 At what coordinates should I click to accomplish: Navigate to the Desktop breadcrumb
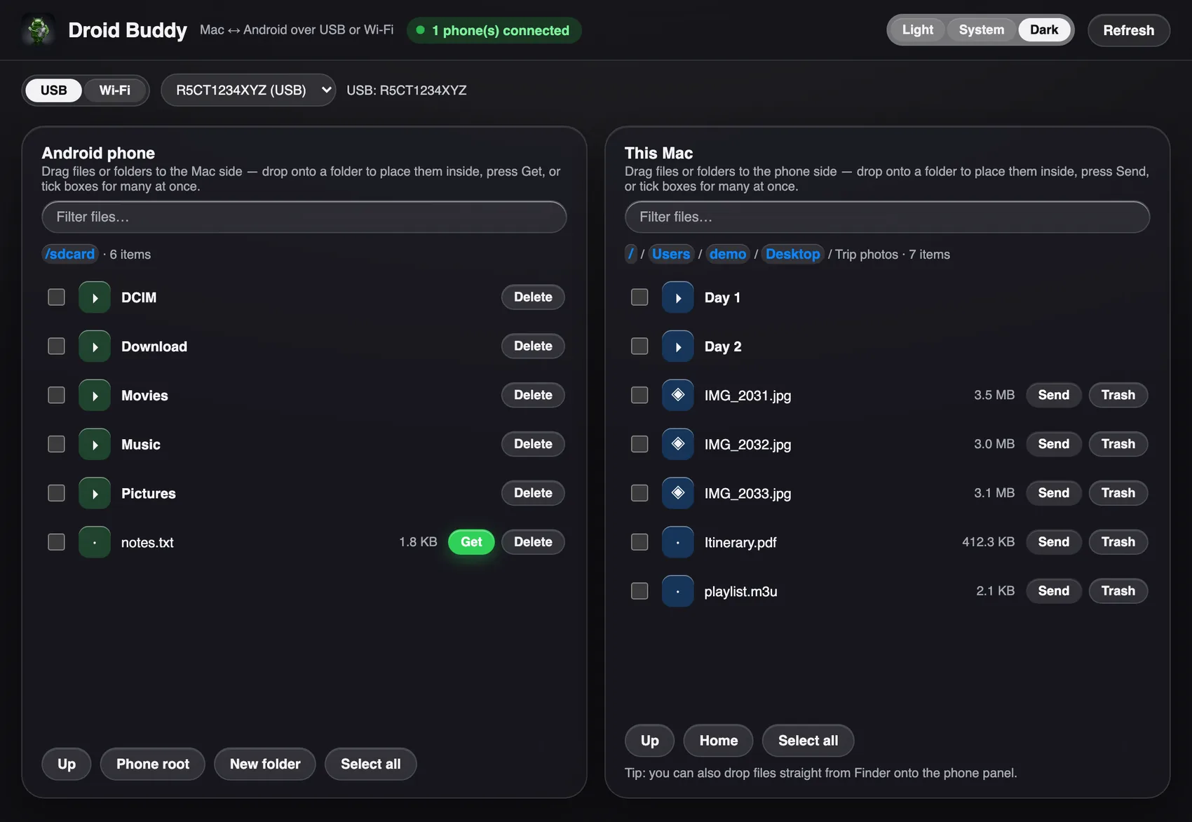792,254
